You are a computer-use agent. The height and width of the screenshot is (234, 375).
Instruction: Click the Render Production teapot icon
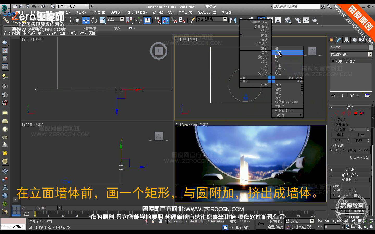click(315, 20)
